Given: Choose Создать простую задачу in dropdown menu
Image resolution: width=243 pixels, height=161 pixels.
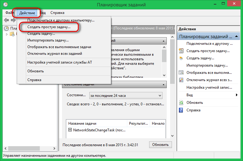Looking at the screenshot, I should pyautogui.click(x=49, y=27).
